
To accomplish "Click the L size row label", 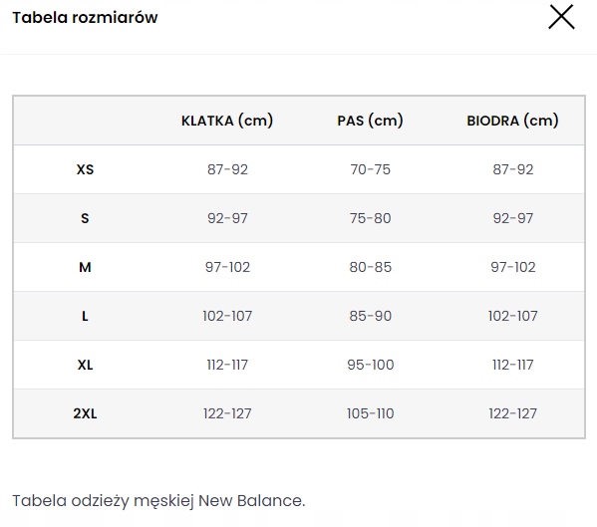I will [x=85, y=316].
